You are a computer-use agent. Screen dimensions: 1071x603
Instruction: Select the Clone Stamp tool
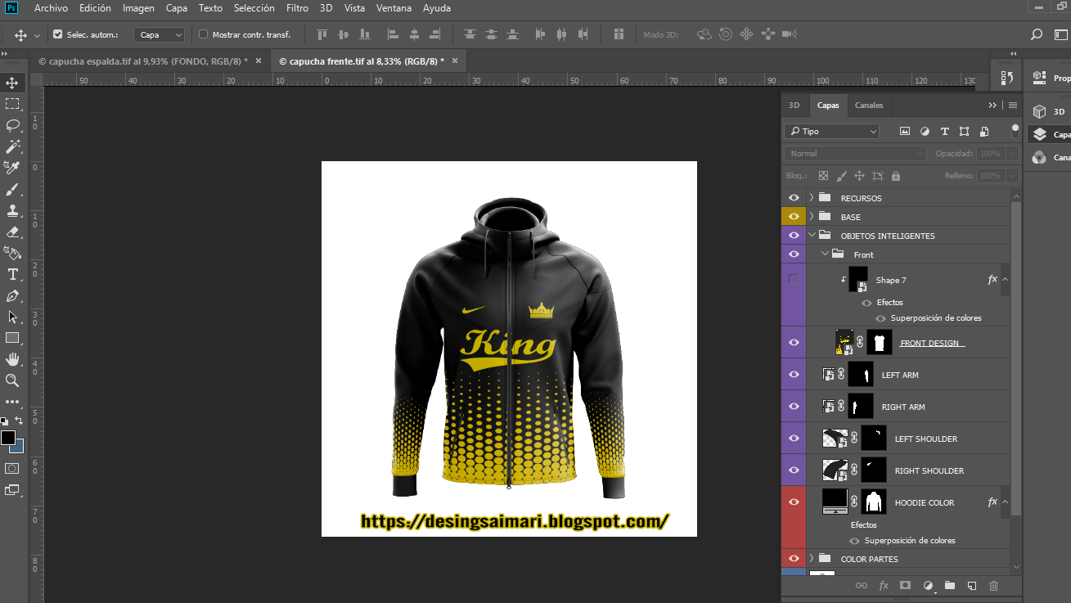point(12,210)
